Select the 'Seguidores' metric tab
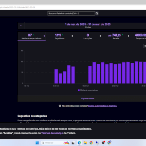 click(59, 36)
